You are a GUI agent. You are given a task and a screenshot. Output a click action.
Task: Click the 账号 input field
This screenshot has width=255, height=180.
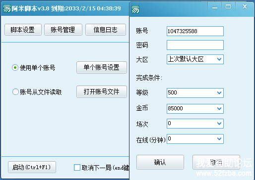195,31
